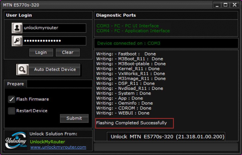Focus the username field containing unlockmyrouter

[54, 28]
